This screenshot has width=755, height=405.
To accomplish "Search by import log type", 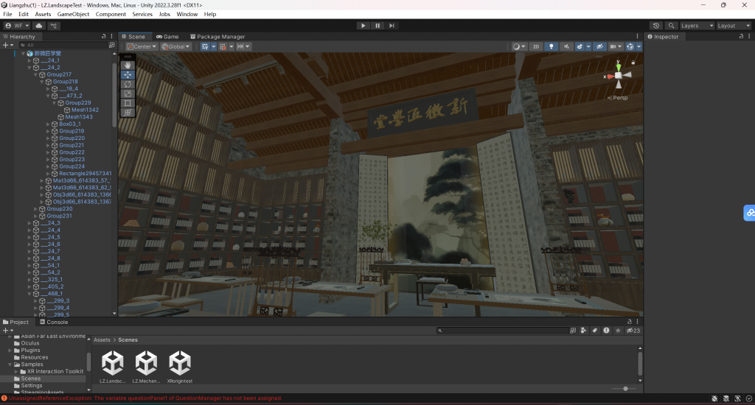I will coord(606,331).
